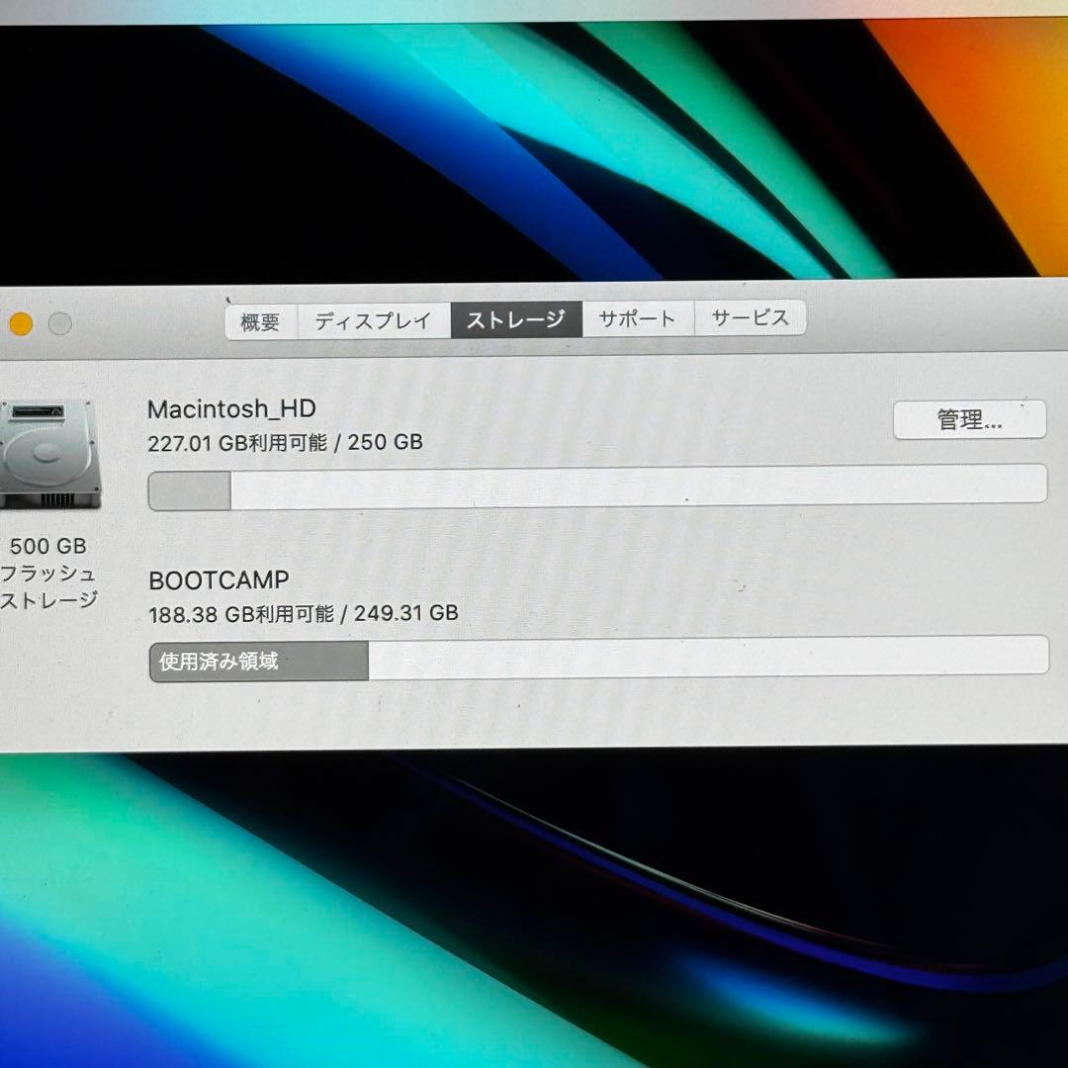Screen dimensions: 1068x1068
Task: Select the BOOTCAMP partition label
Action: 217,579
